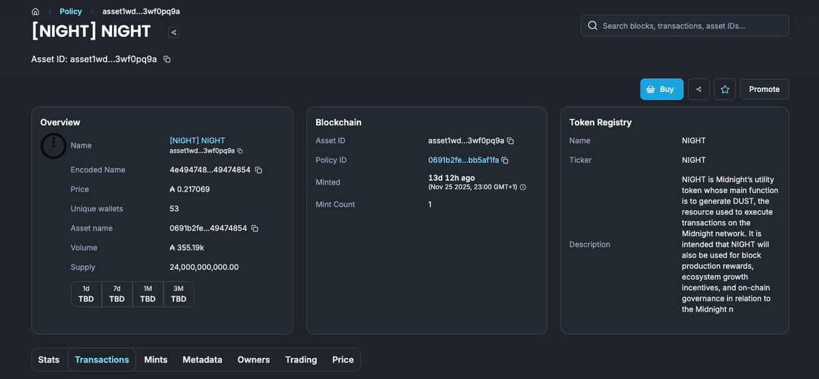Screen dimensions: 819x379
Task: Click the magnifier icon in search bar
Action: point(592,25)
